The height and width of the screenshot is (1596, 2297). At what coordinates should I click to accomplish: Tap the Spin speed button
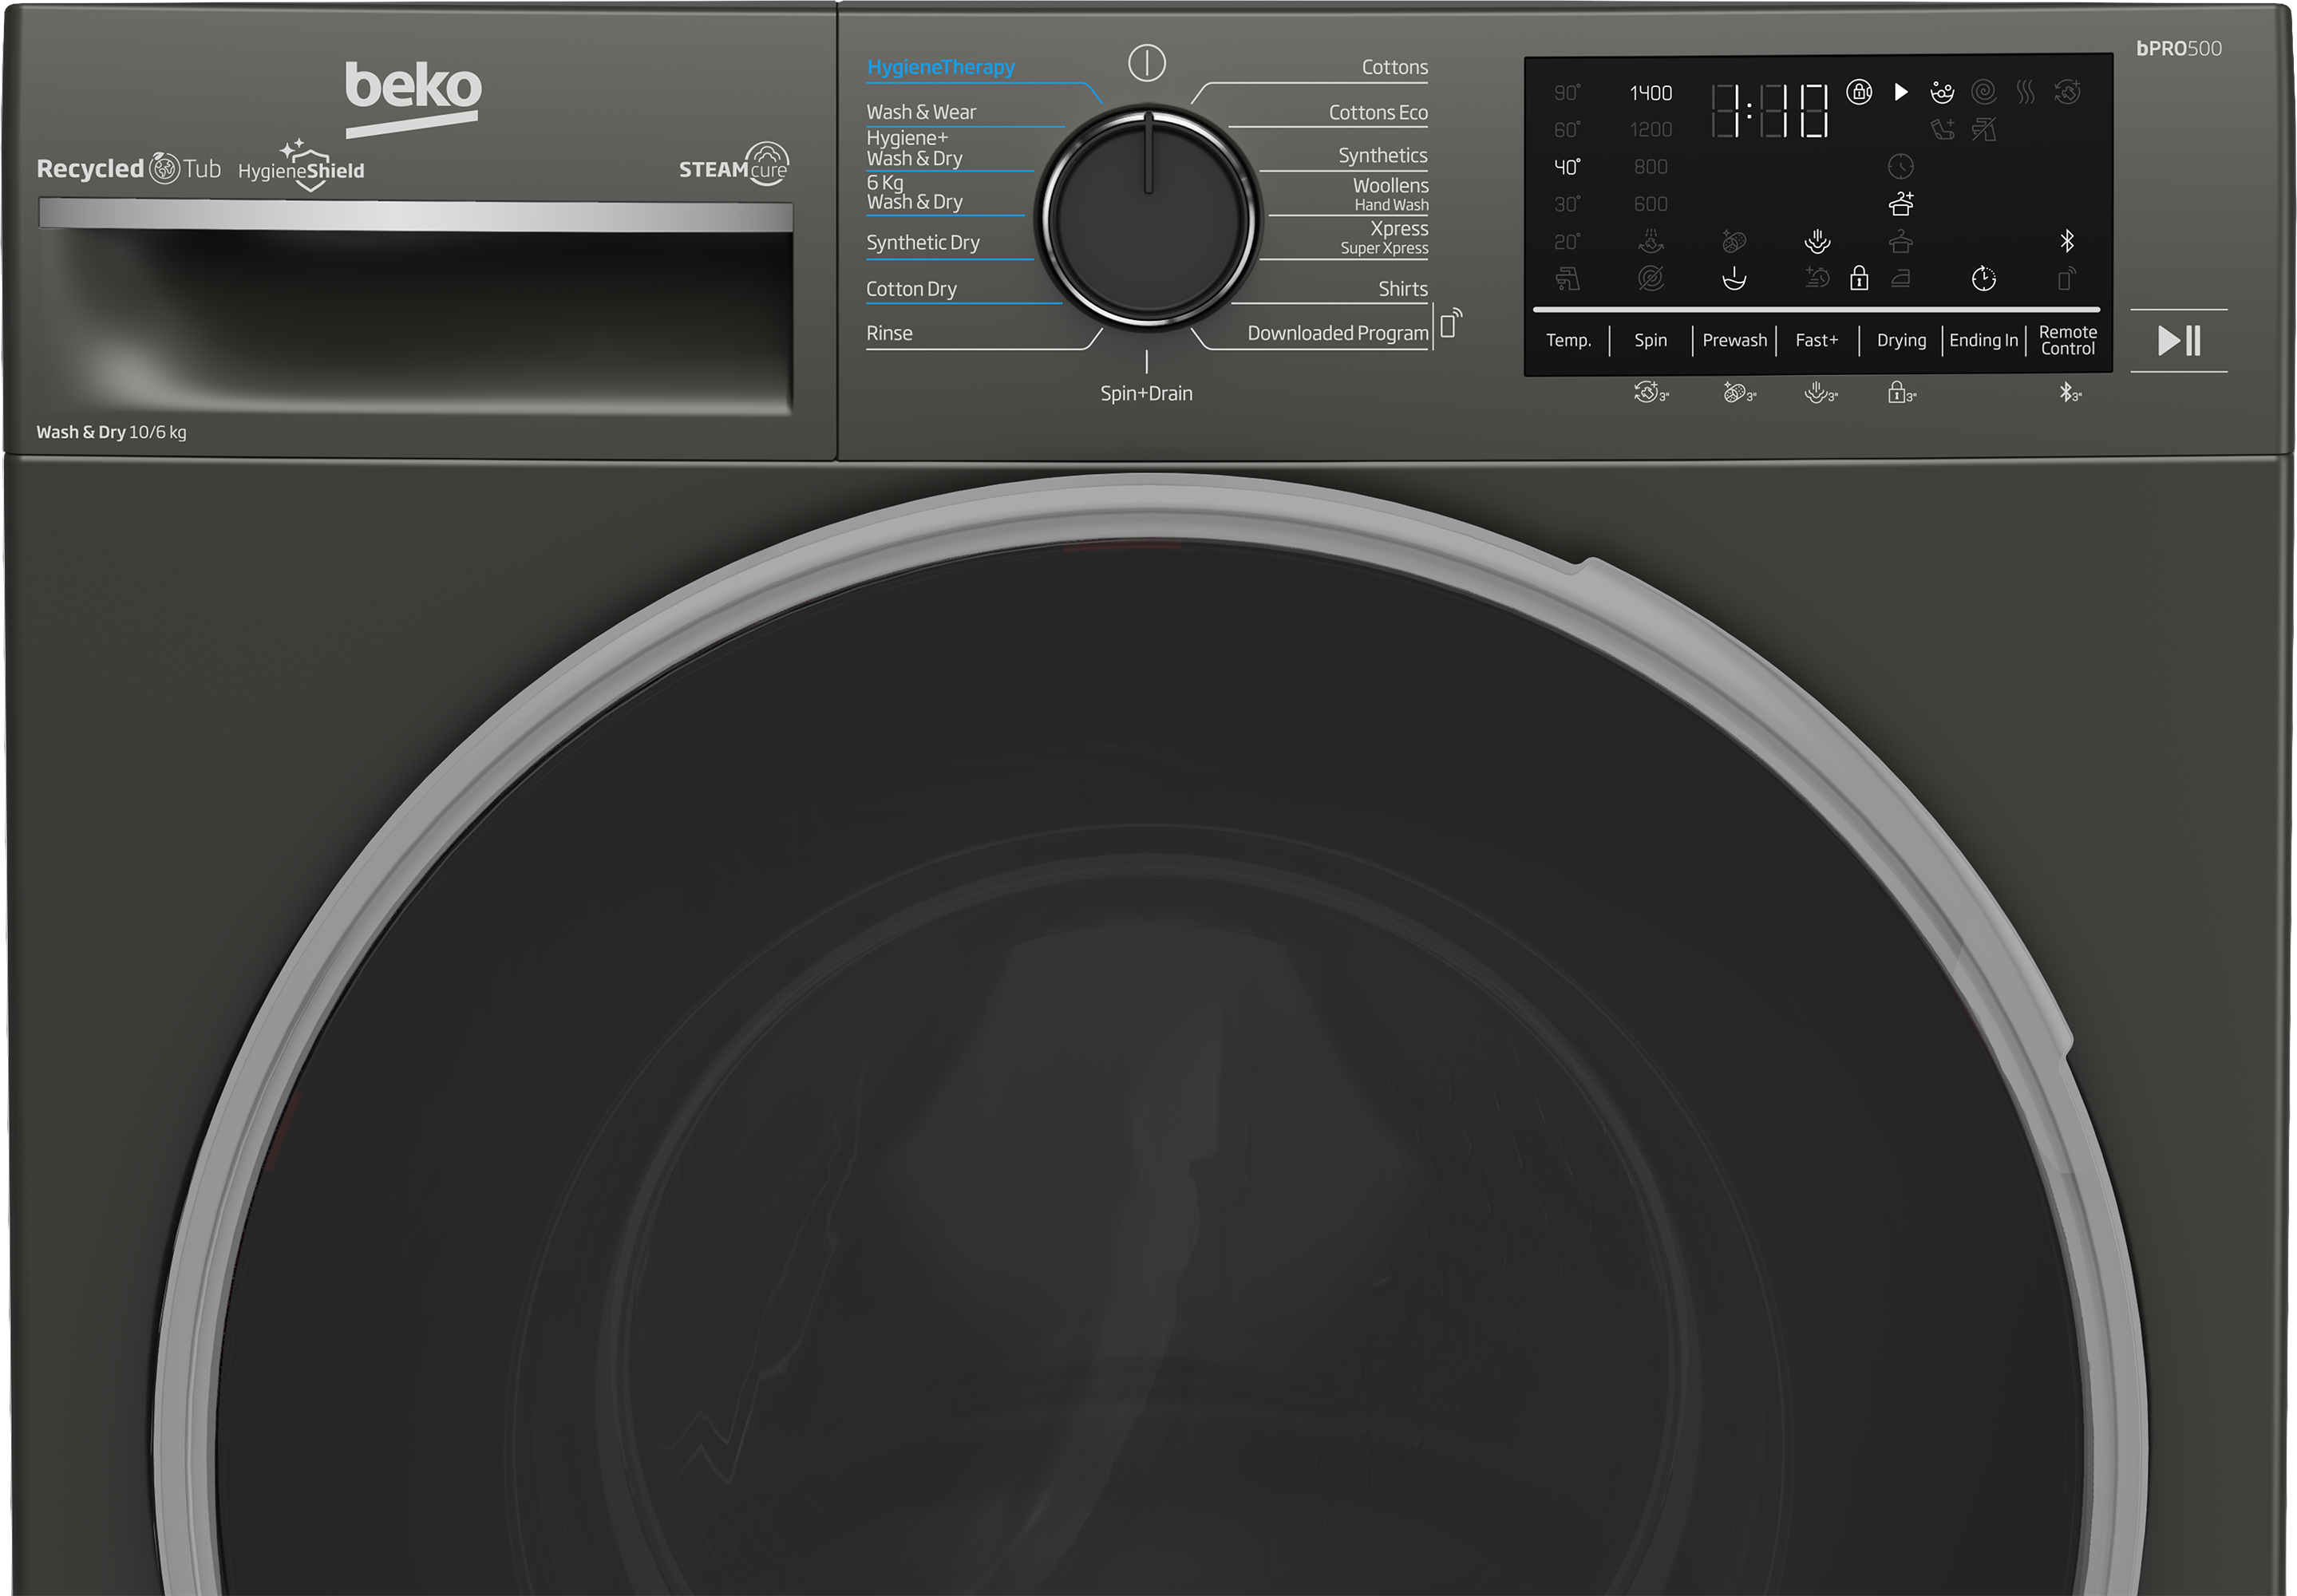click(1650, 341)
